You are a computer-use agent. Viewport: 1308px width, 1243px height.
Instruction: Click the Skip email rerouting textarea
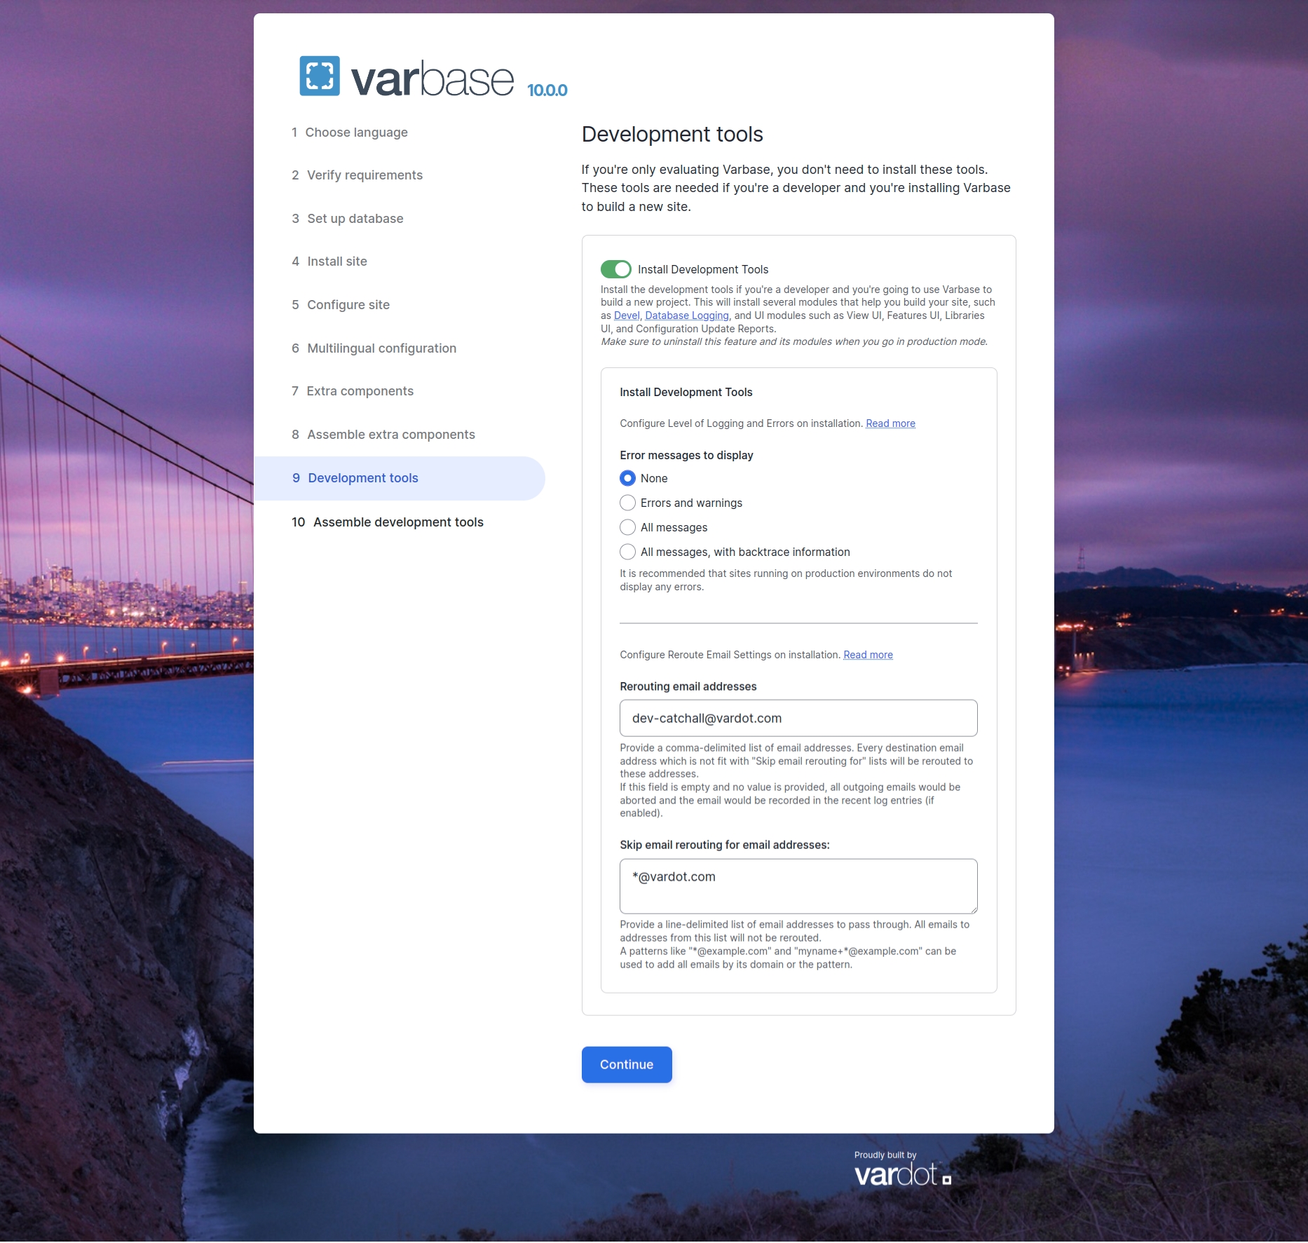point(798,885)
